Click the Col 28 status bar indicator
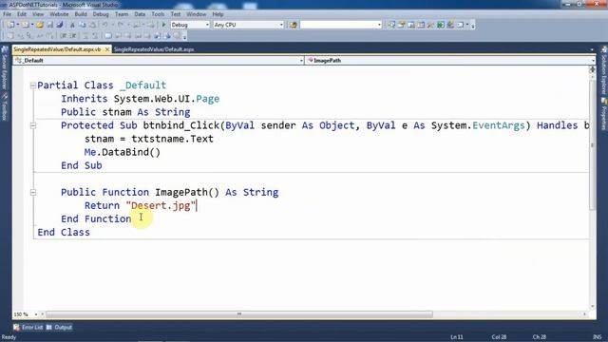The image size is (608, 342). click(499, 337)
